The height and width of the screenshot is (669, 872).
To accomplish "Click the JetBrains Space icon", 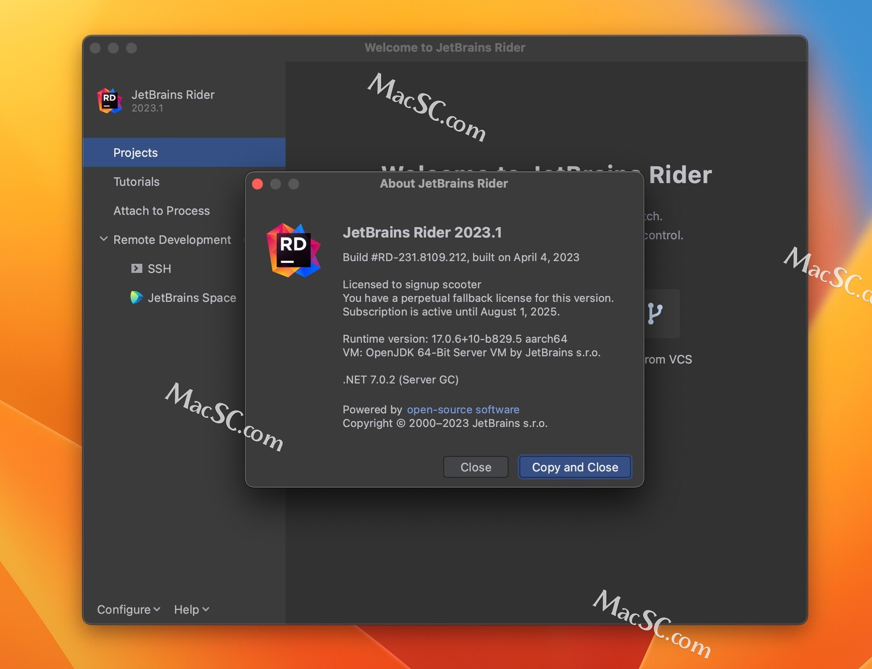I will coord(136,297).
